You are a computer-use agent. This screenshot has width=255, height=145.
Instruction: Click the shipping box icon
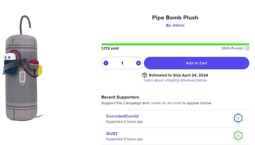[145, 75]
